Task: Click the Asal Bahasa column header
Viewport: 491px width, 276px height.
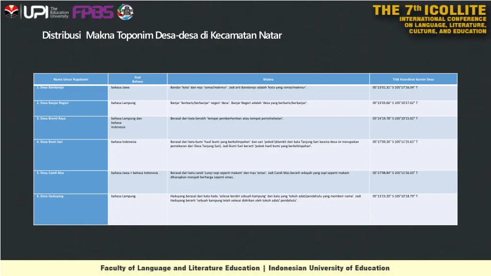Action: [138, 79]
